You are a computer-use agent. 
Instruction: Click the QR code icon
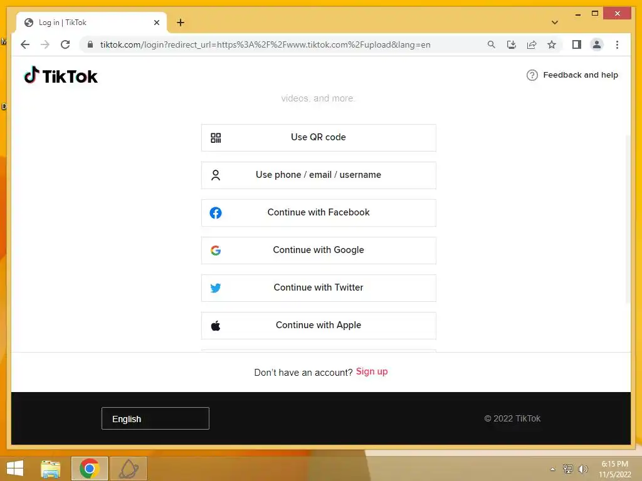pos(216,138)
